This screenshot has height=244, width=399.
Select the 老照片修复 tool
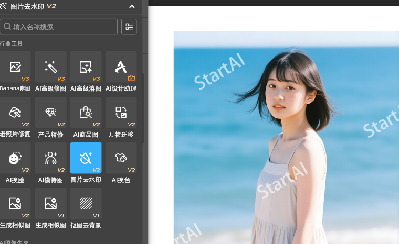15,113
